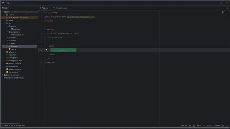
Task: Click App.vue in the bottom breadcrumb
Action: tap(20, 126)
